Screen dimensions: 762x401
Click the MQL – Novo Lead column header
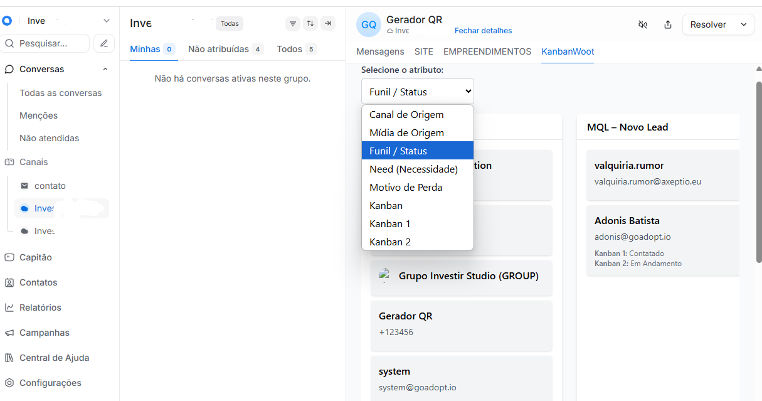click(628, 127)
